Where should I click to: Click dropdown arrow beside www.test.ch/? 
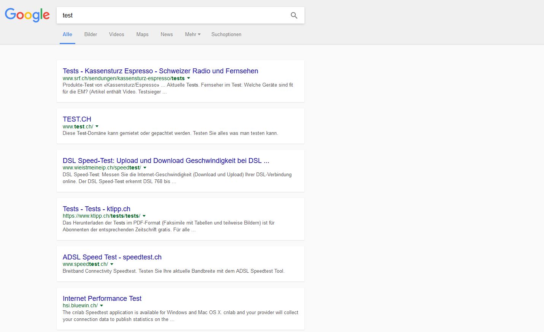tap(97, 126)
